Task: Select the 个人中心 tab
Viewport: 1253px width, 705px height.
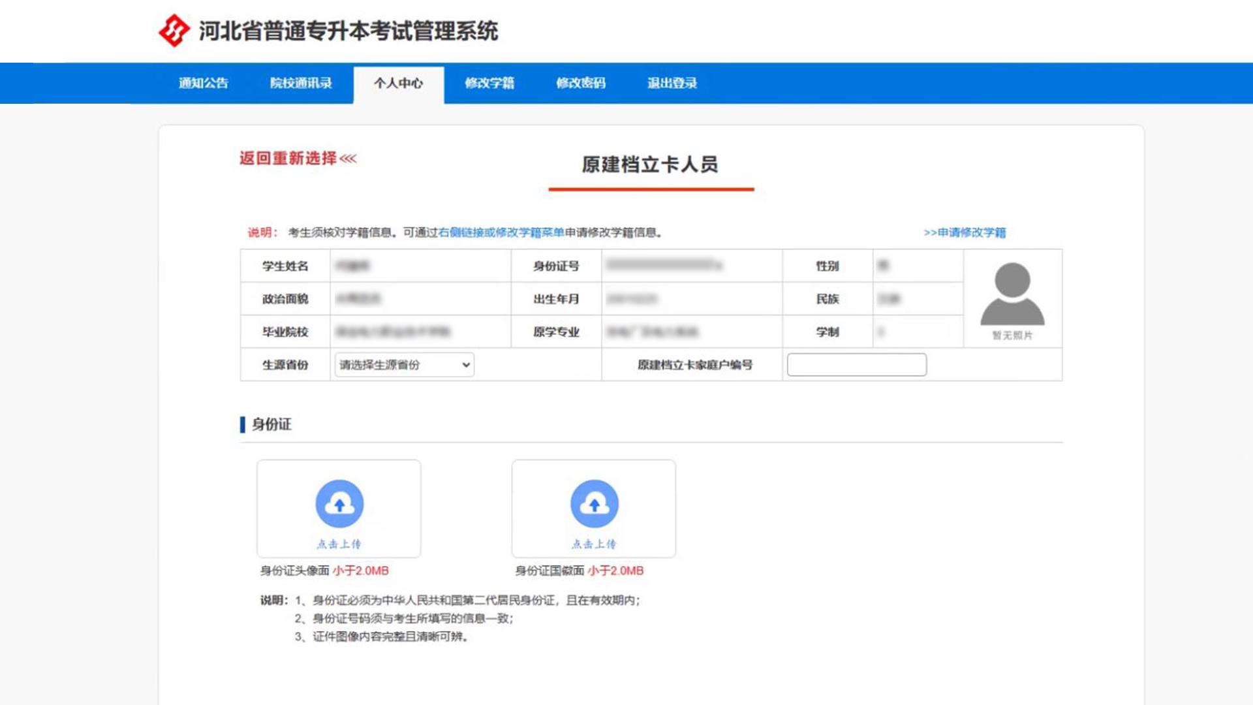Action: pos(398,84)
